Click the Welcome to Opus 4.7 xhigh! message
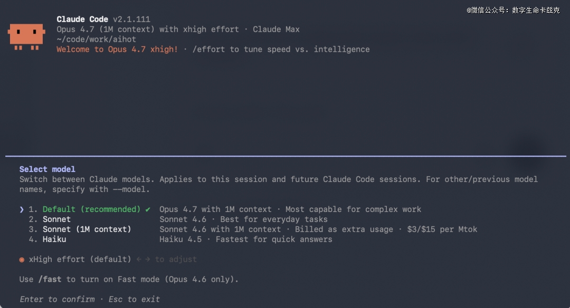 pyautogui.click(x=117, y=50)
